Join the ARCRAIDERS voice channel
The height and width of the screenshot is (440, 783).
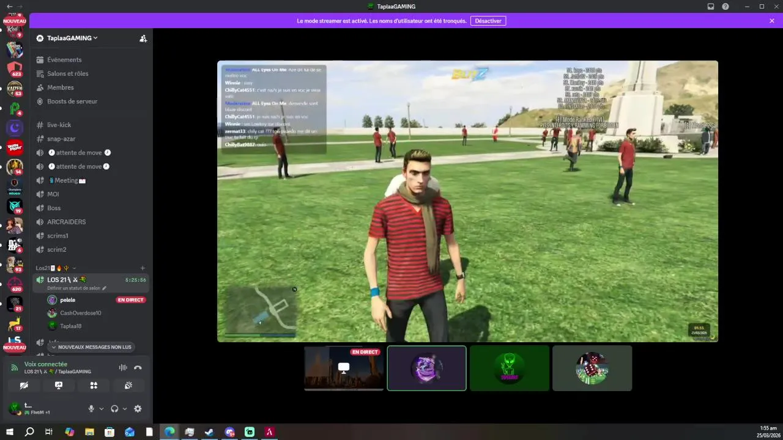(x=91, y=222)
